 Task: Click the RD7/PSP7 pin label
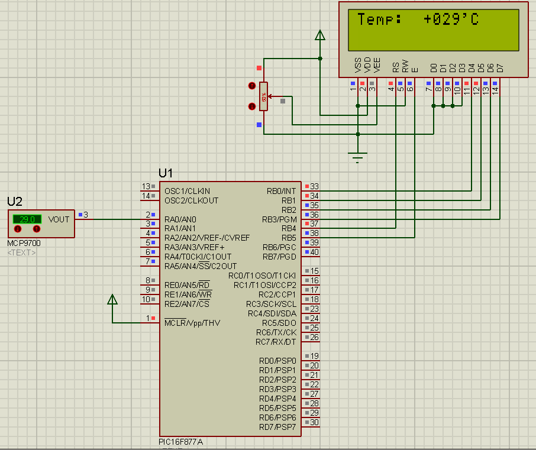277,427
